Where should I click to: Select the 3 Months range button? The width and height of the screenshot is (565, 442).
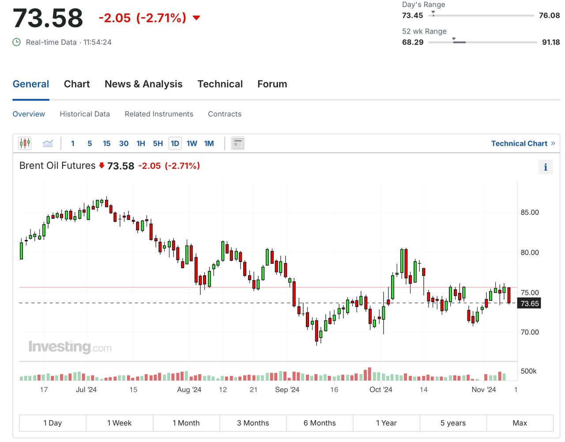click(253, 423)
